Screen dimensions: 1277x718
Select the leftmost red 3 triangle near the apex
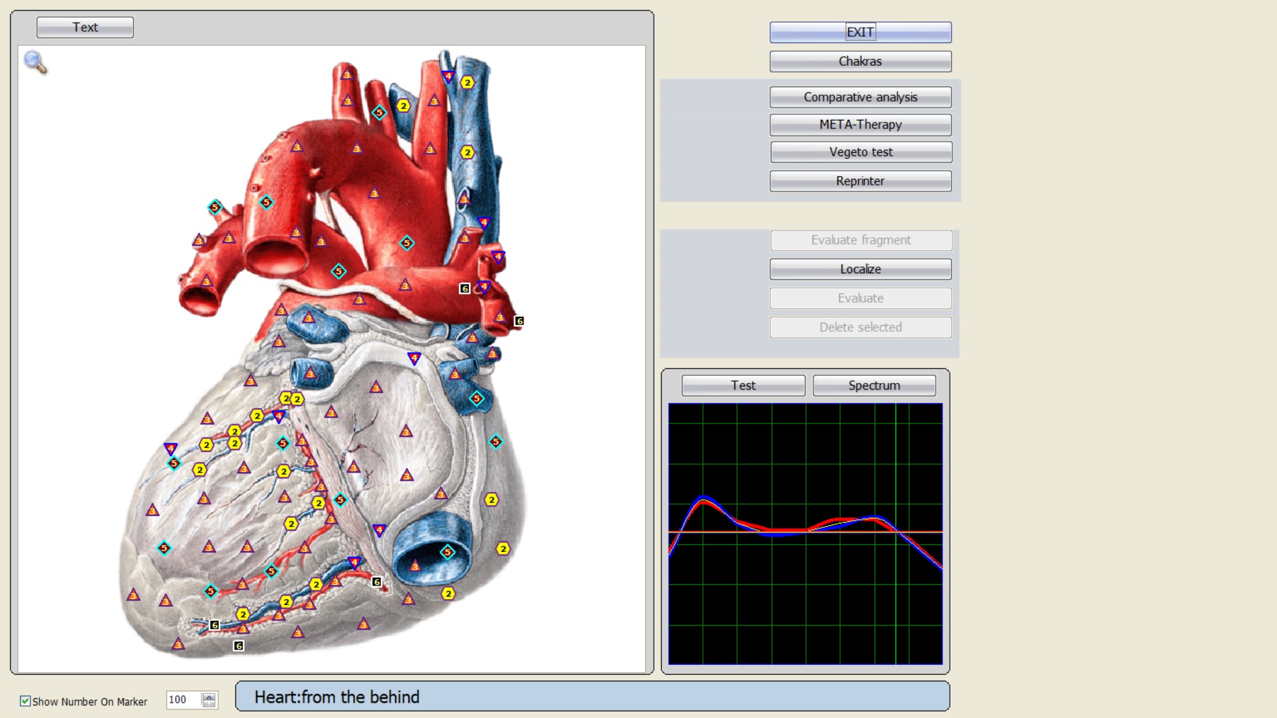coord(133,594)
